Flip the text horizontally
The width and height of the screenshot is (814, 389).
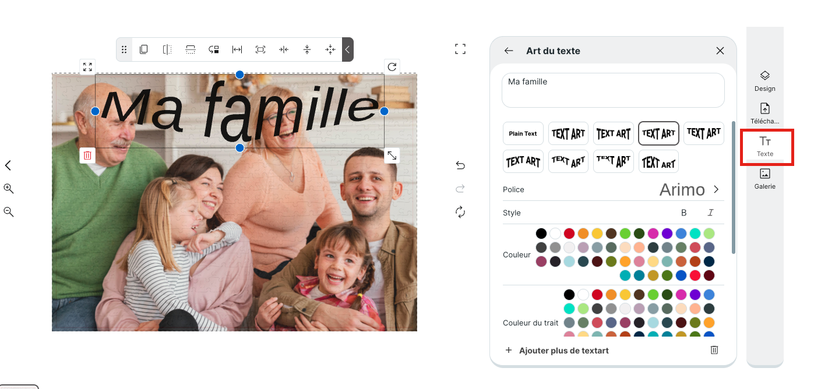(167, 49)
